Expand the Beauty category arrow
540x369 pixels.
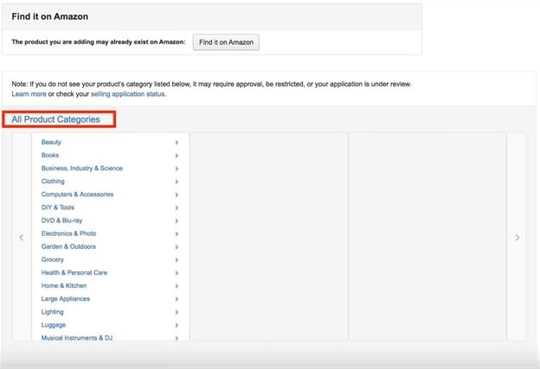click(177, 143)
